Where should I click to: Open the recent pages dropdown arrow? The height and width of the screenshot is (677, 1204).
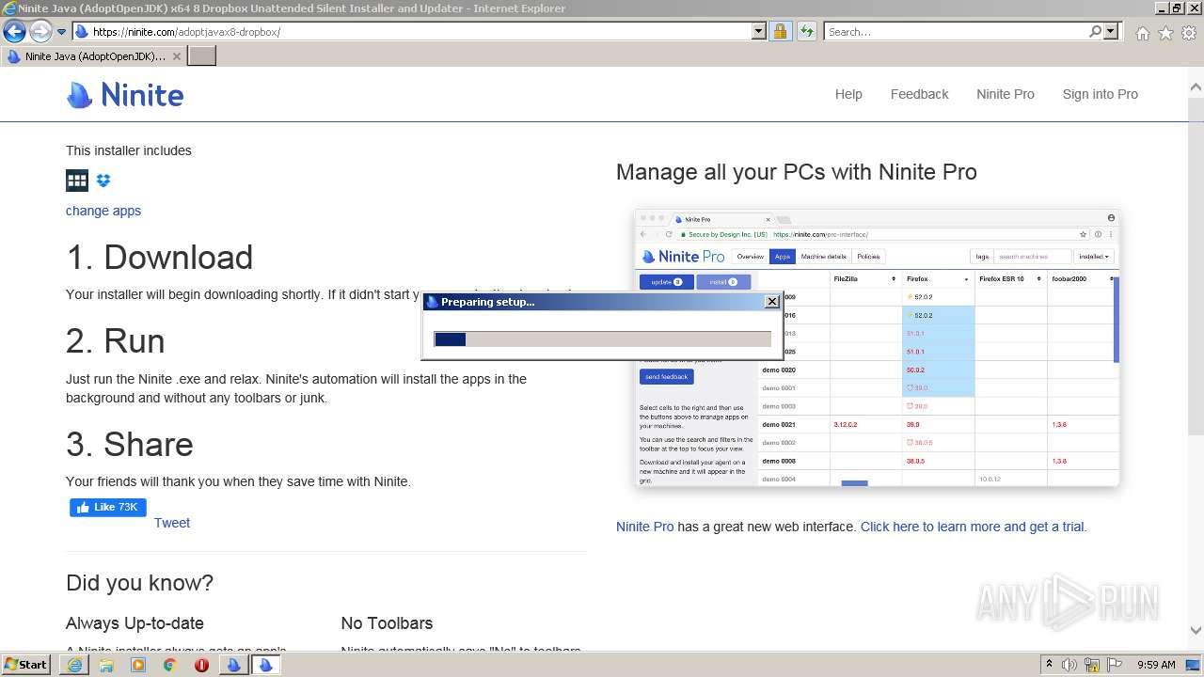tap(62, 32)
